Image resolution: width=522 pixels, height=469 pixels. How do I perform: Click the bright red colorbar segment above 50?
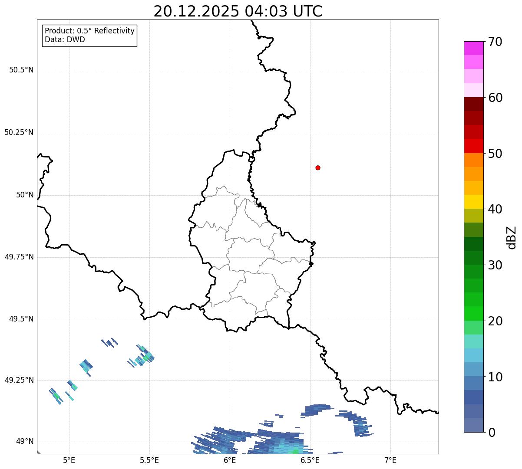coord(473,146)
